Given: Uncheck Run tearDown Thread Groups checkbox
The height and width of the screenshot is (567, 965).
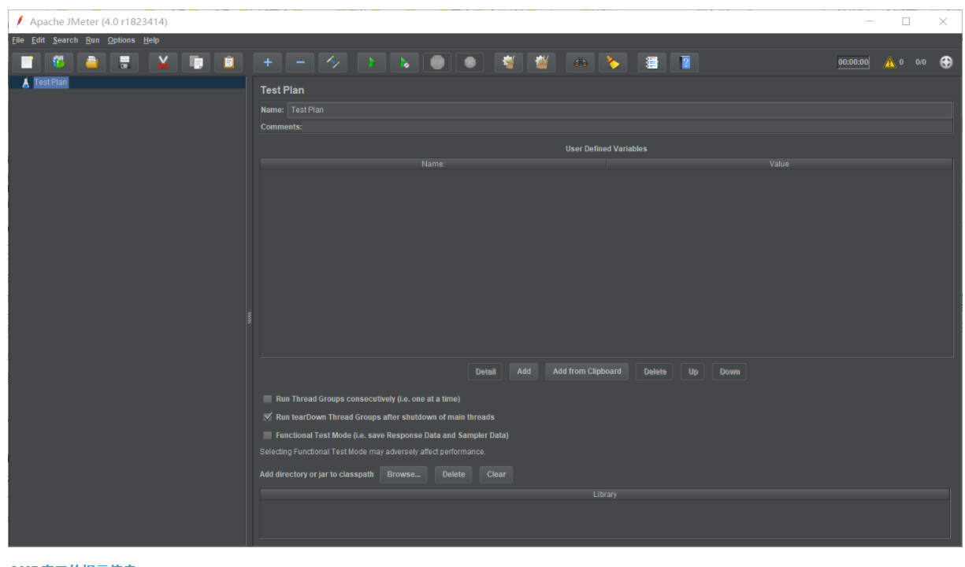Looking at the screenshot, I should coord(268,417).
